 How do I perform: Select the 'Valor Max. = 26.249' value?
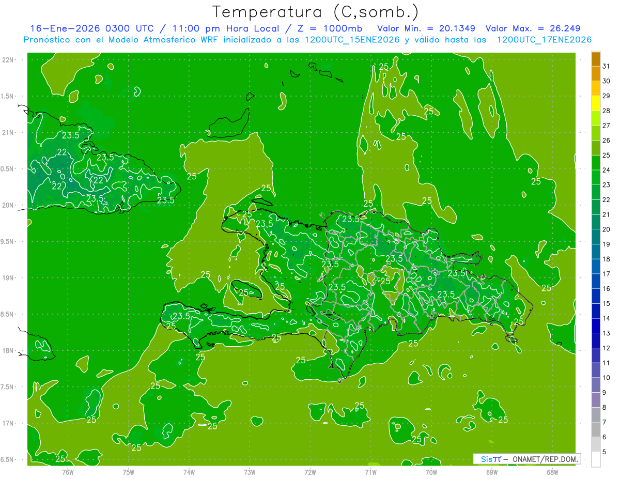pos(533,28)
